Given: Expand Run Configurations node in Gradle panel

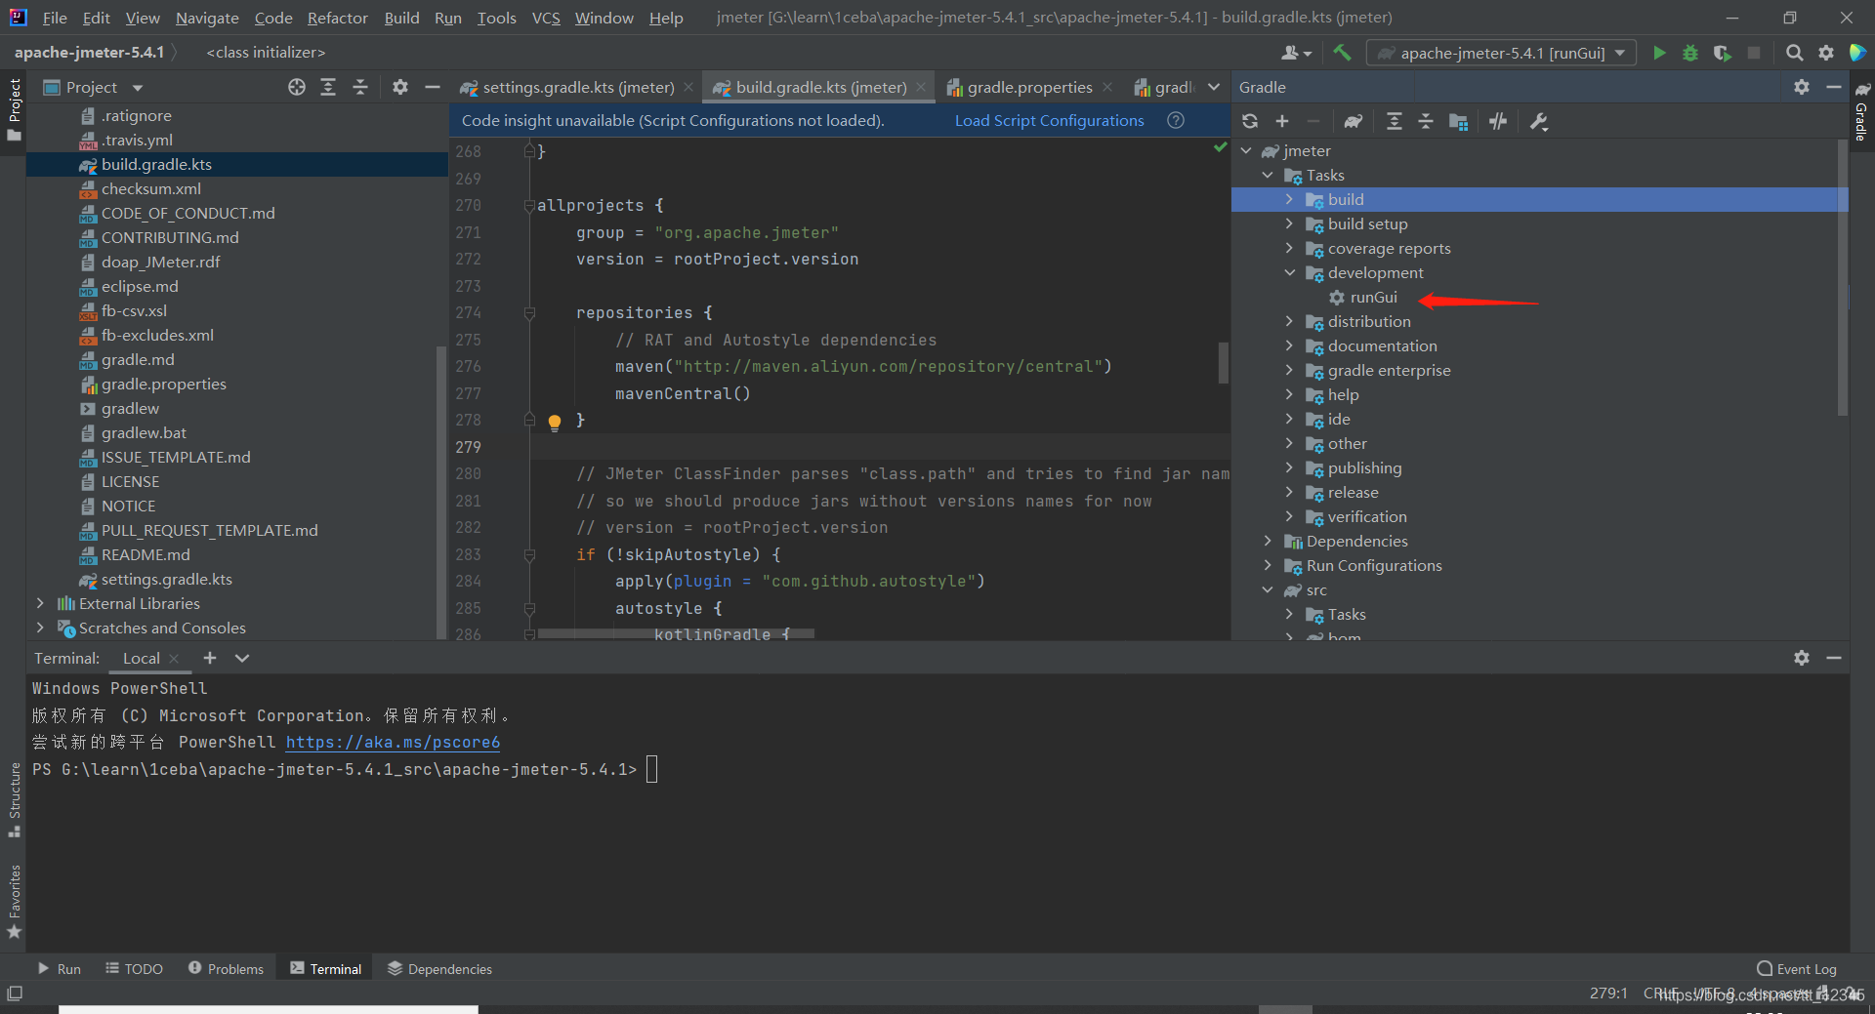Looking at the screenshot, I should (x=1268, y=565).
